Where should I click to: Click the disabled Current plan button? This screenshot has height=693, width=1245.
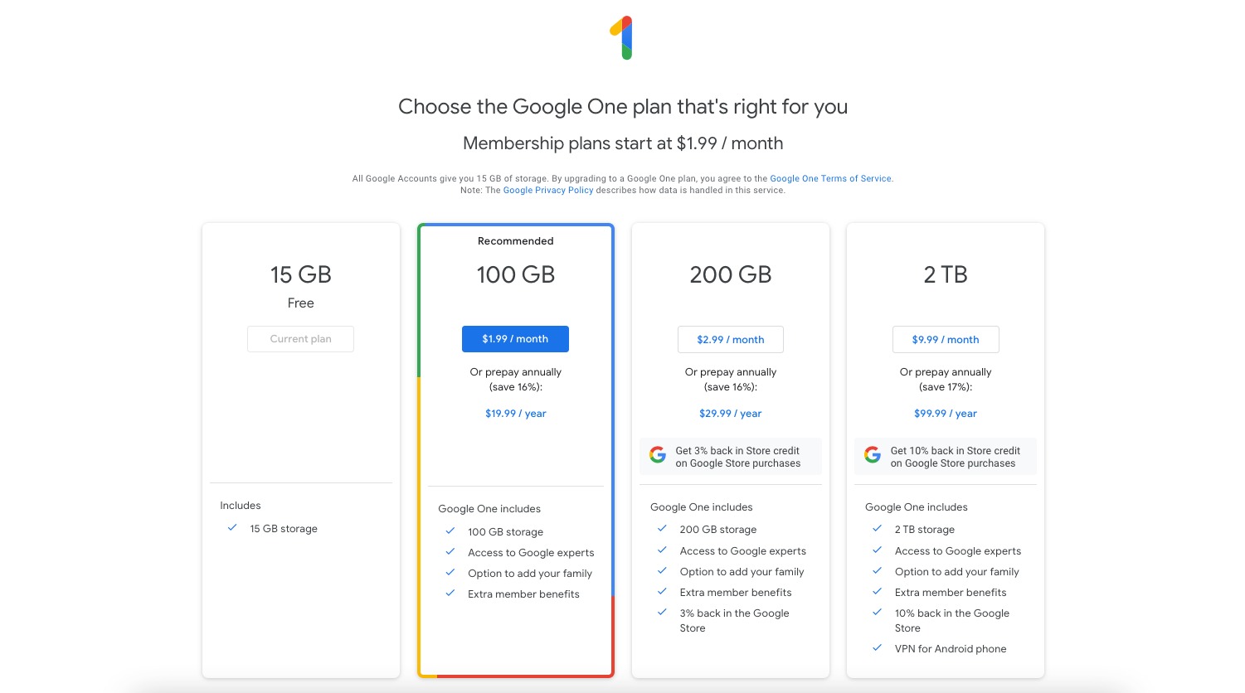tap(300, 339)
